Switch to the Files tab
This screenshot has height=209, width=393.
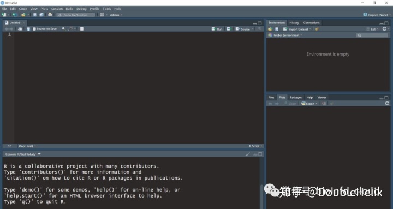pos(271,97)
